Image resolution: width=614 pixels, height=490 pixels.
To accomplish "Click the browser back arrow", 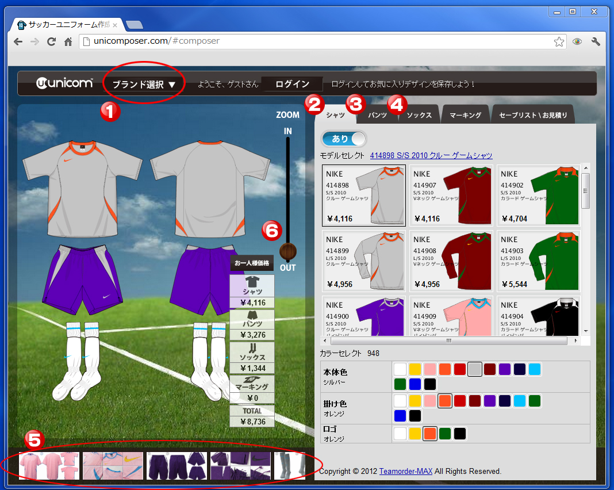I will [18, 41].
